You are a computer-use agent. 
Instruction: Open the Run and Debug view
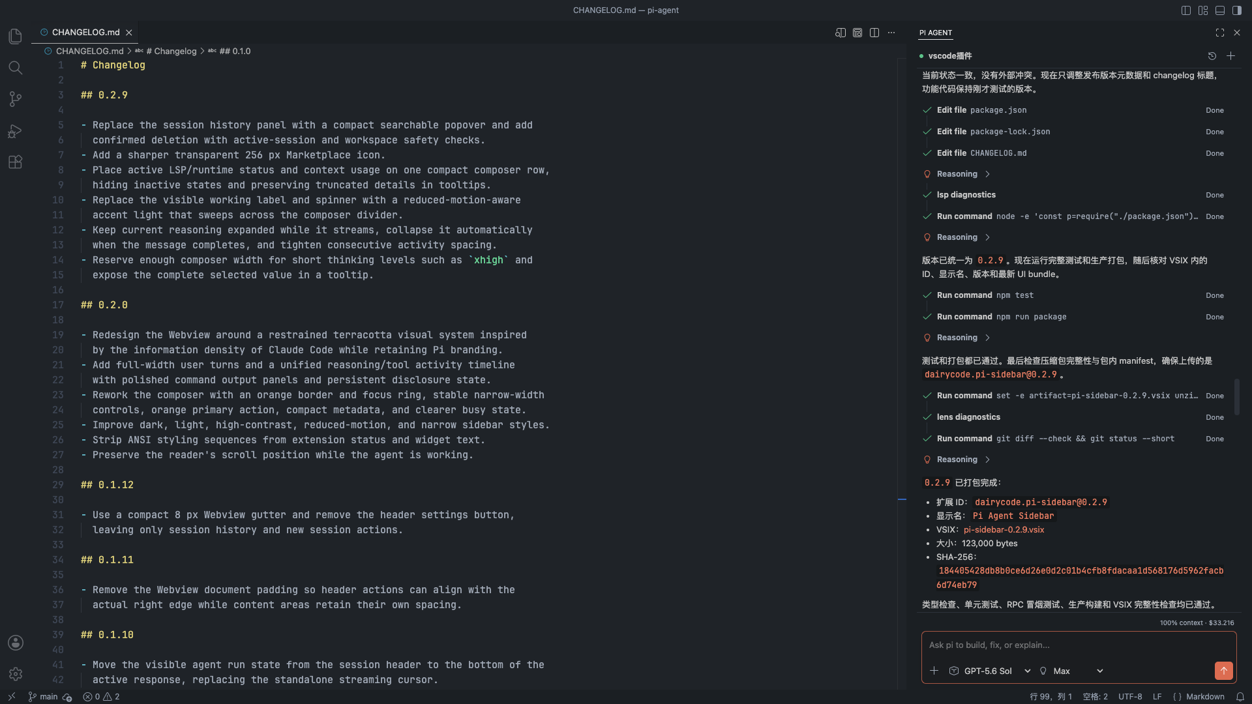pos(16,131)
